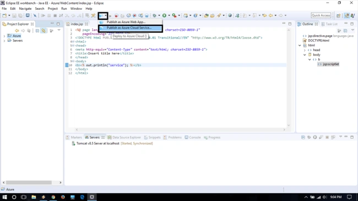The width and height of the screenshot is (358, 201).
Task: Click the Quick Access search field
Action: pyautogui.click(x=321, y=15)
